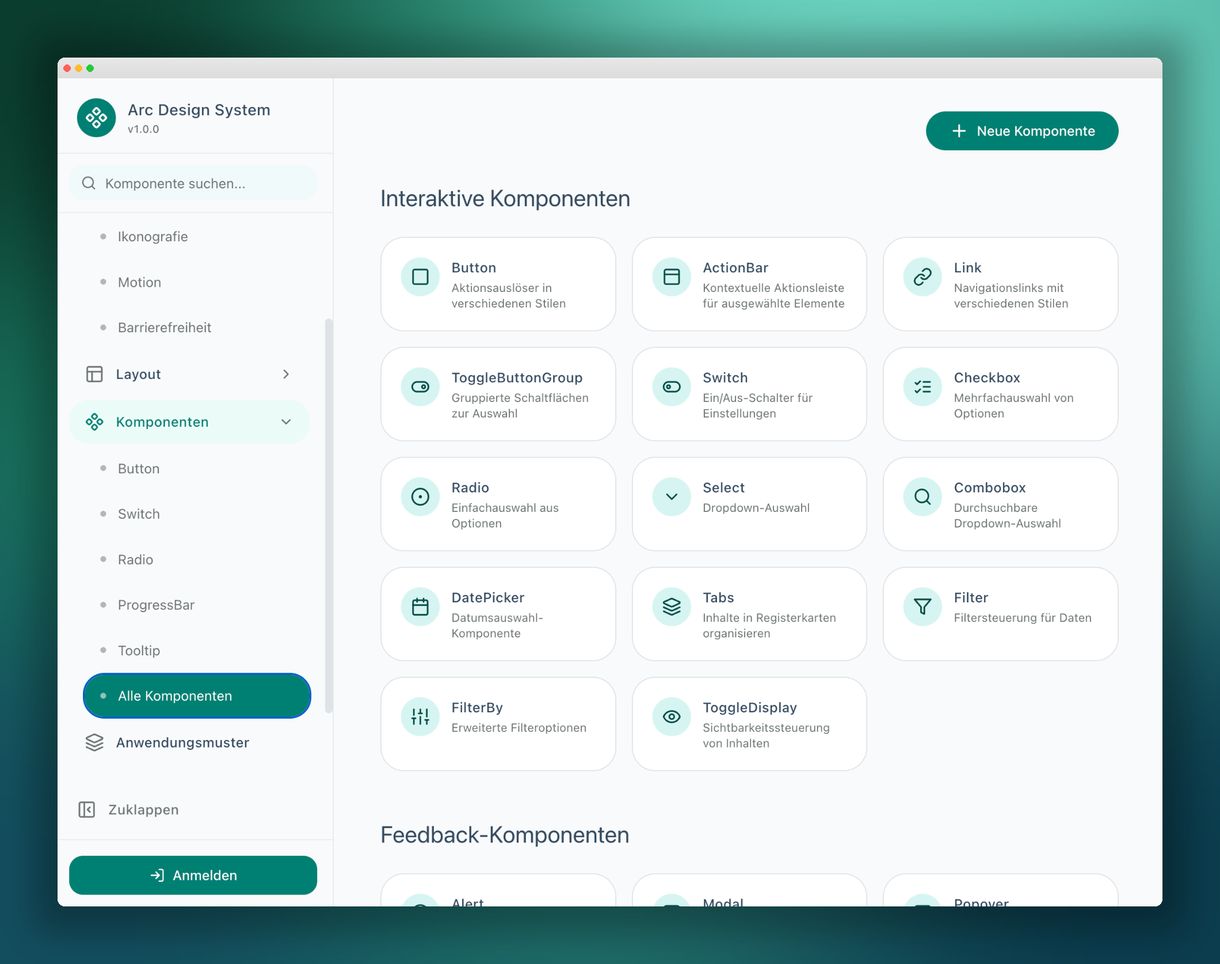Click the Switch card toggle icon

pyautogui.click(x=672, y=386)
